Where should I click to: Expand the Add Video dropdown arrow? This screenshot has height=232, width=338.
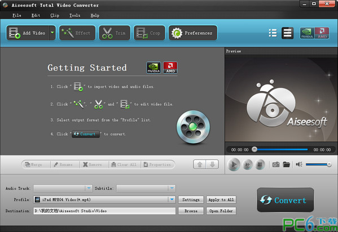pyautogui.click(x=52, y=33)
